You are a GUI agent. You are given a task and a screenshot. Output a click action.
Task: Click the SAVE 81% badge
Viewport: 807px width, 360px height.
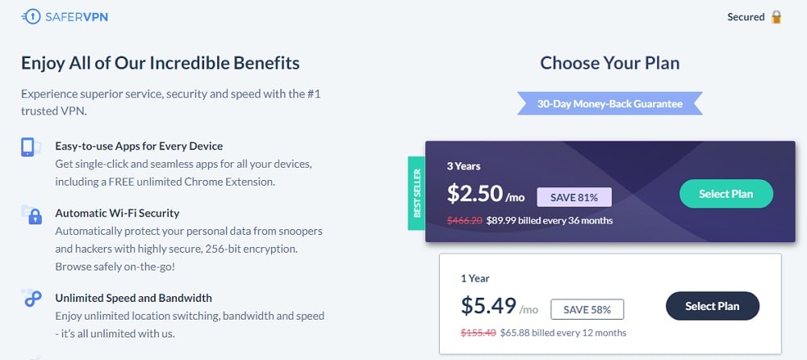pos(574,197)
